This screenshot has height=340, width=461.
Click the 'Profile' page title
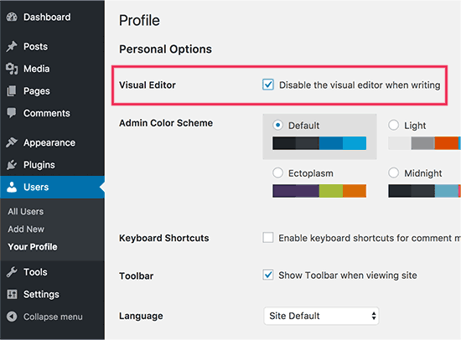(139, 21)
